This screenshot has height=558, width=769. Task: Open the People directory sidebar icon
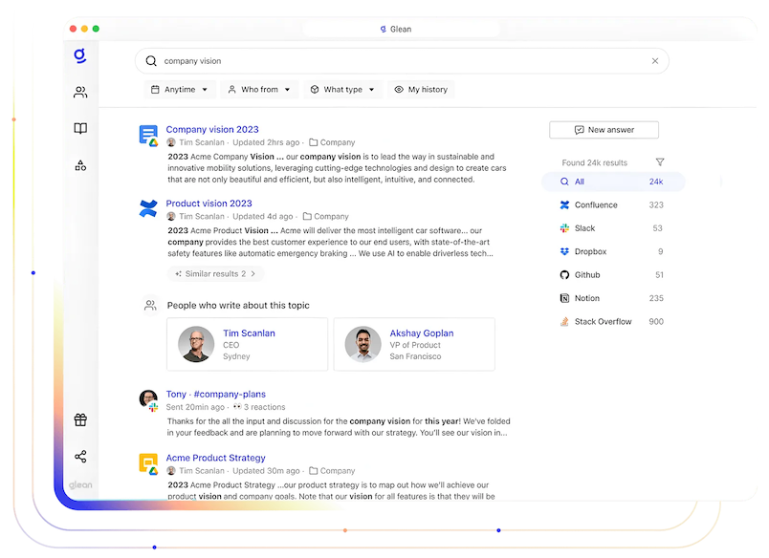point(80,92)
